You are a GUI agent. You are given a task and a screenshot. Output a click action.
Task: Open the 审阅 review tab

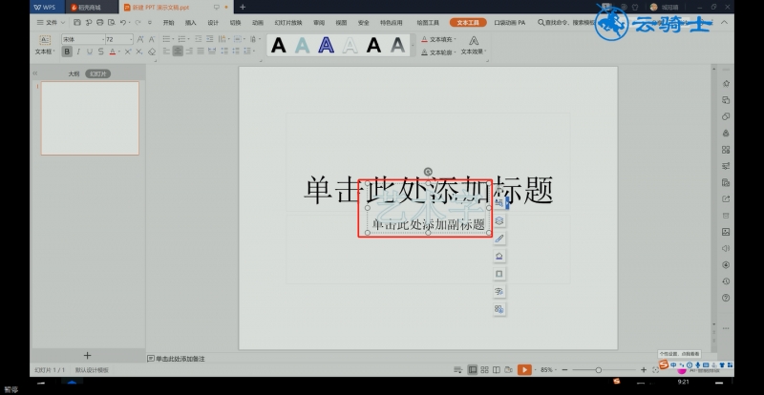(x=319, y=22)
